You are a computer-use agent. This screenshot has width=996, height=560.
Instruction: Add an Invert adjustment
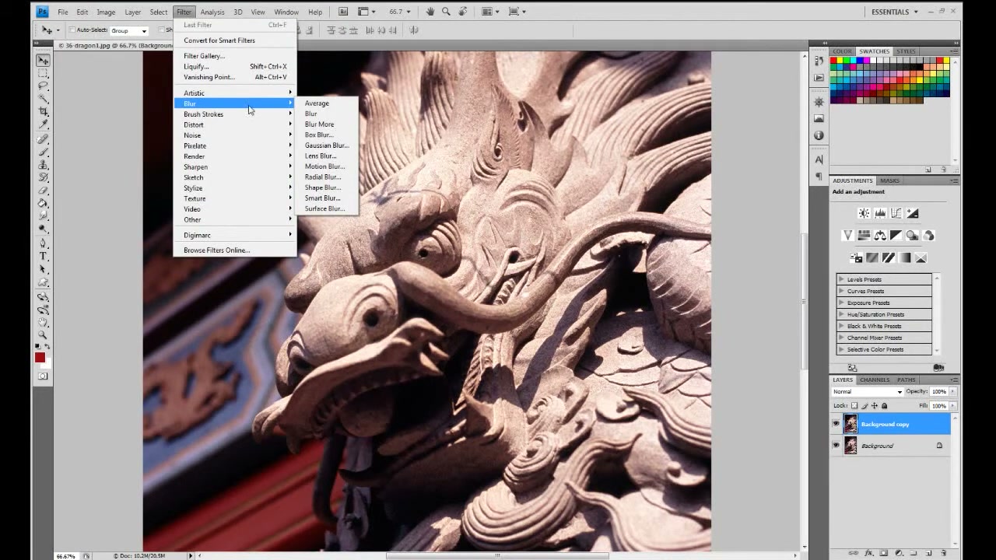click(x=856, y=257)
